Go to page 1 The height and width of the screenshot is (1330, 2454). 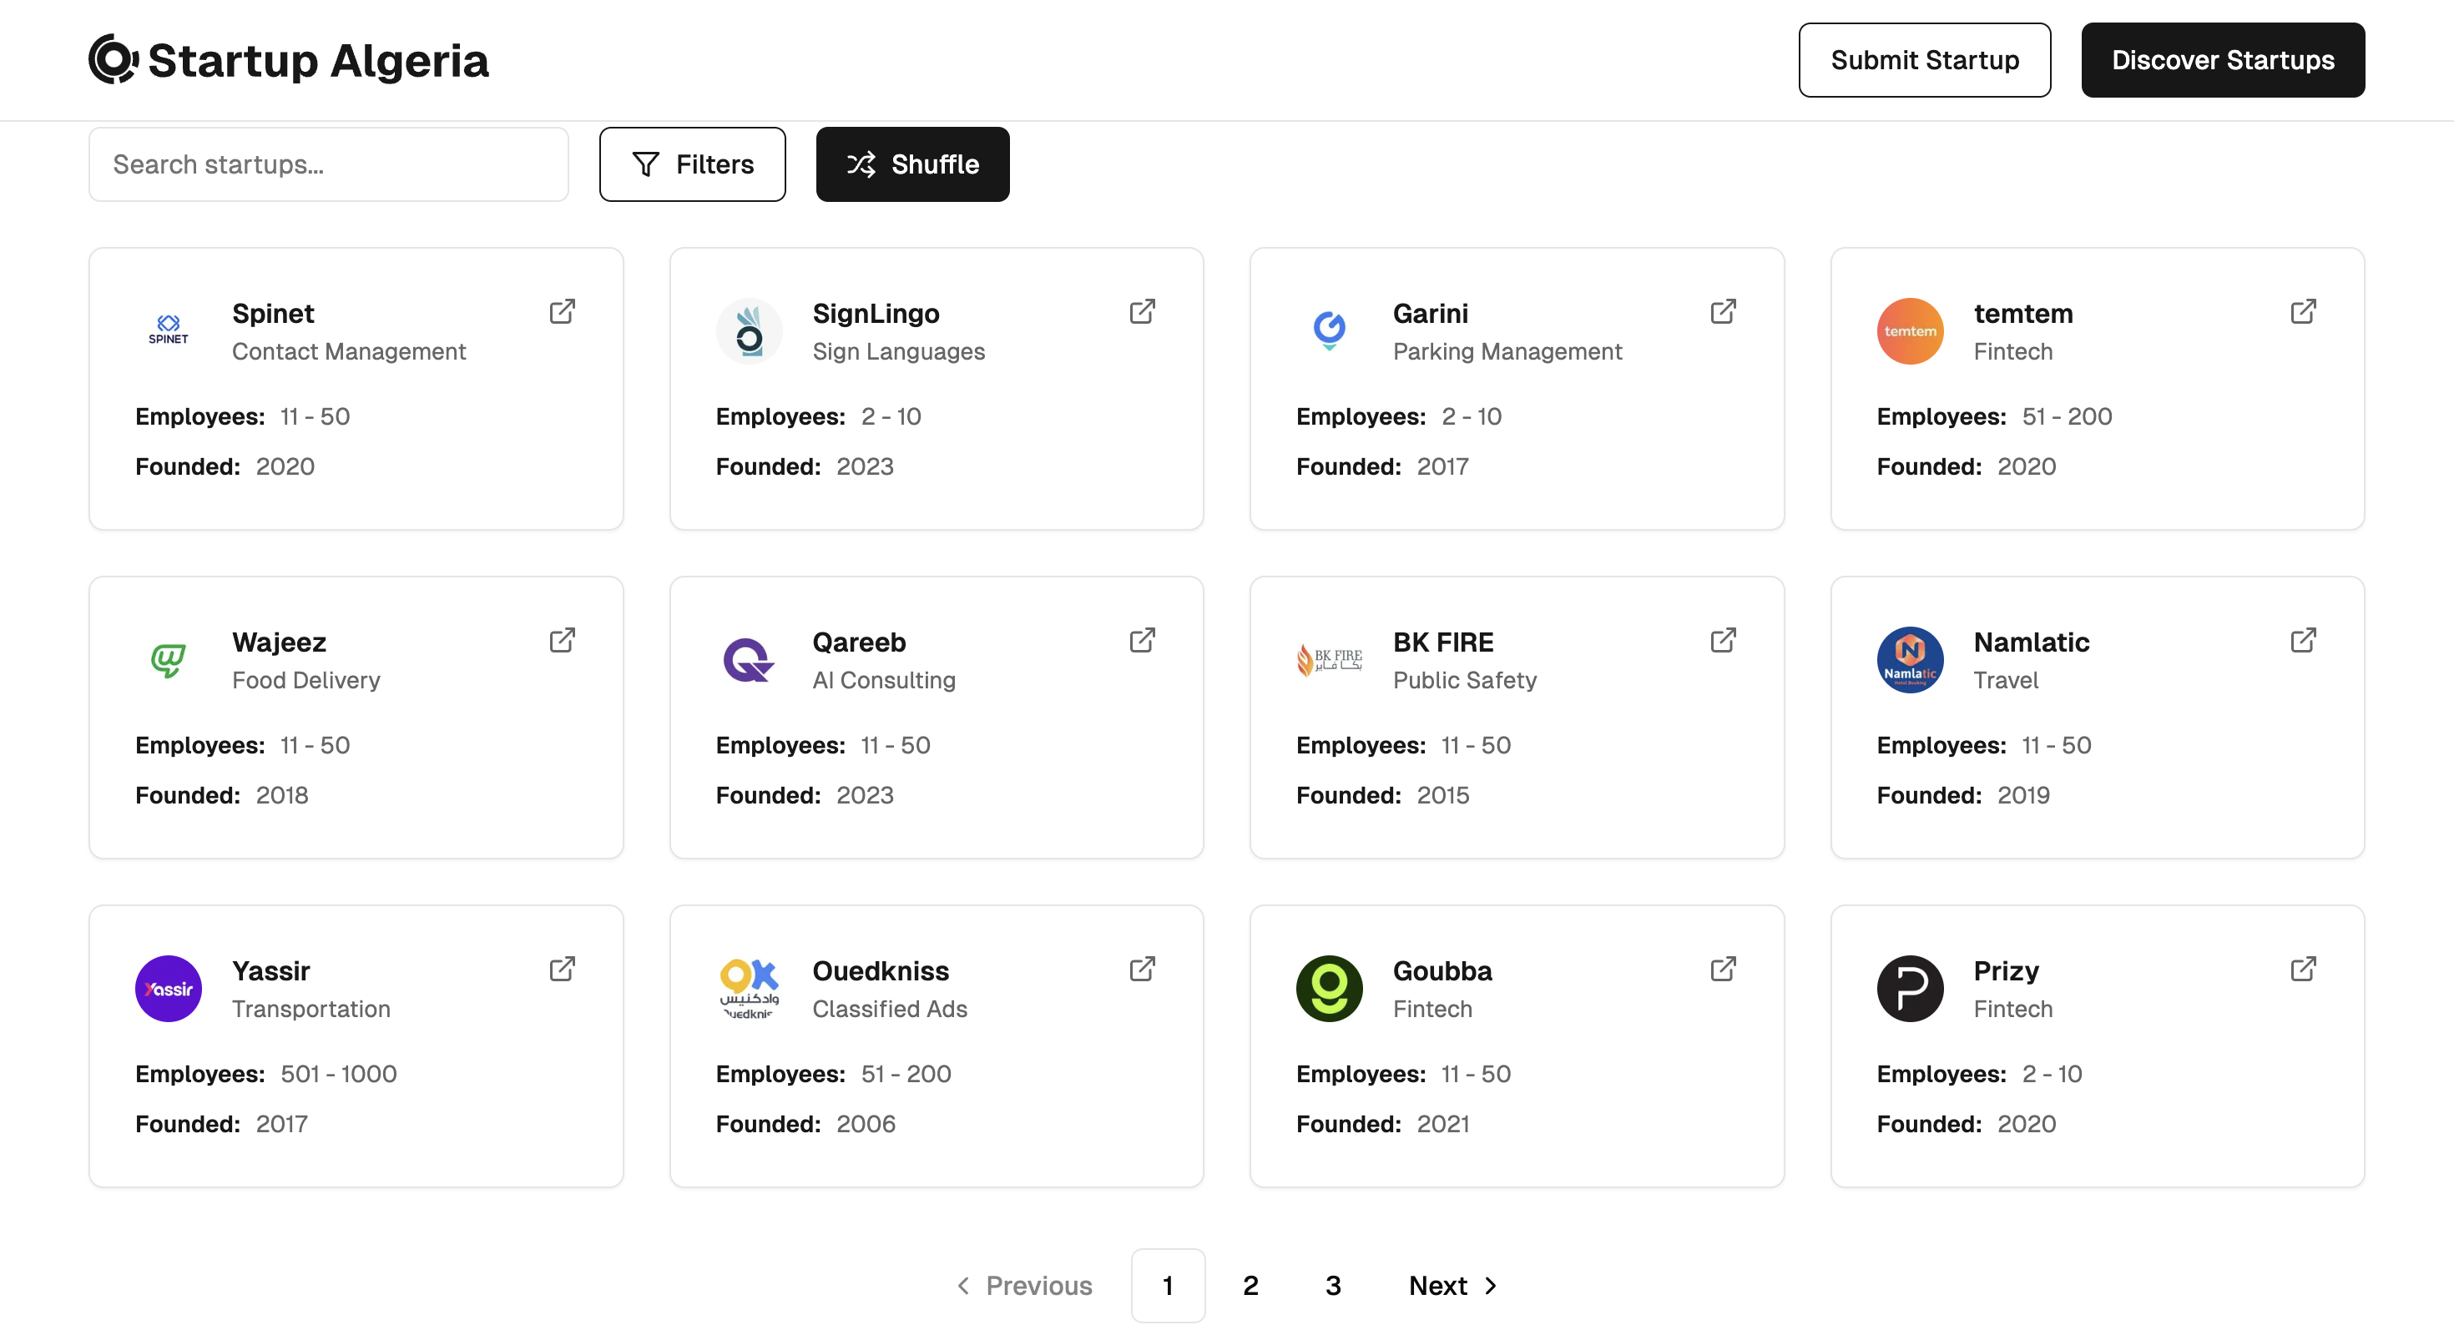click(1168, 1285)
